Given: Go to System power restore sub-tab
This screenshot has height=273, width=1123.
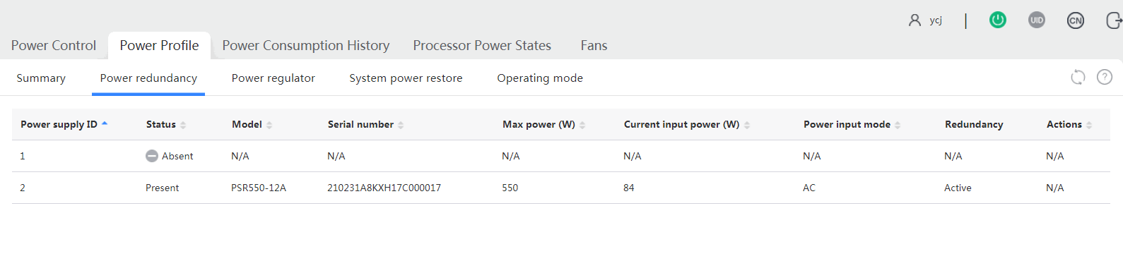Looking at the screenshot, I should click(406, 78).
